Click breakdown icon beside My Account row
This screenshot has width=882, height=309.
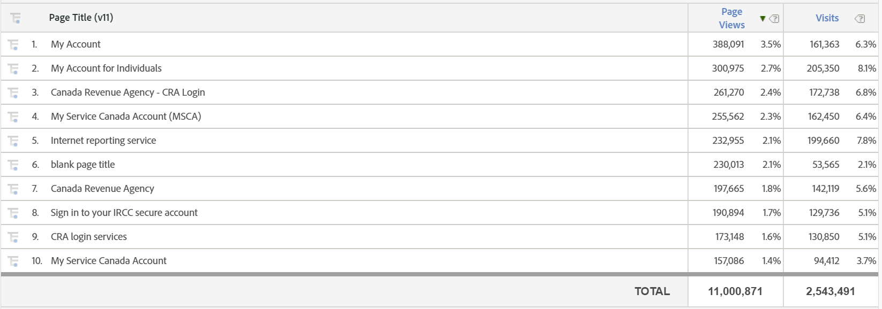(x=13, y=44)
